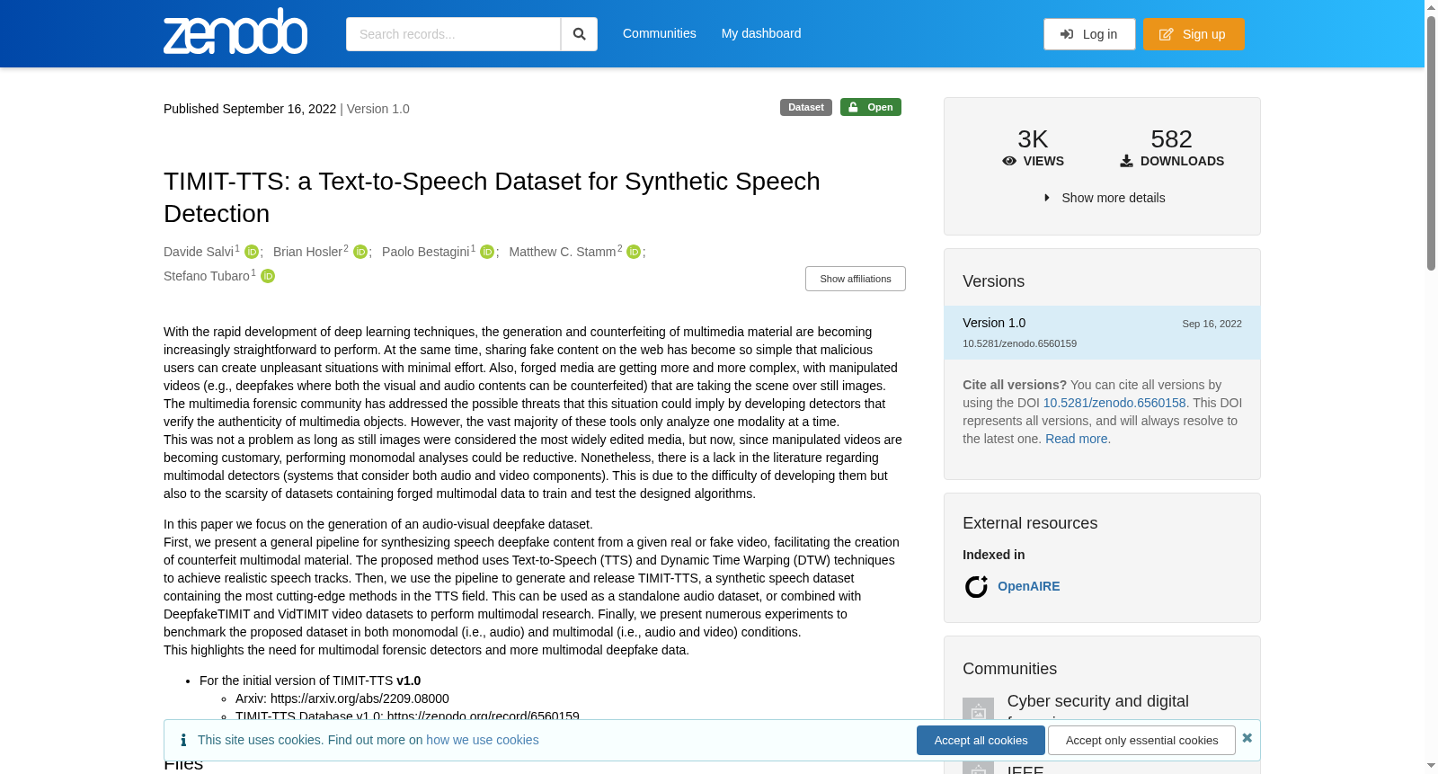The width and height of the screenshot is (1438, 774).
Task: Click the Log in button
Action: pyautogui.click(x=1089, y=34)
